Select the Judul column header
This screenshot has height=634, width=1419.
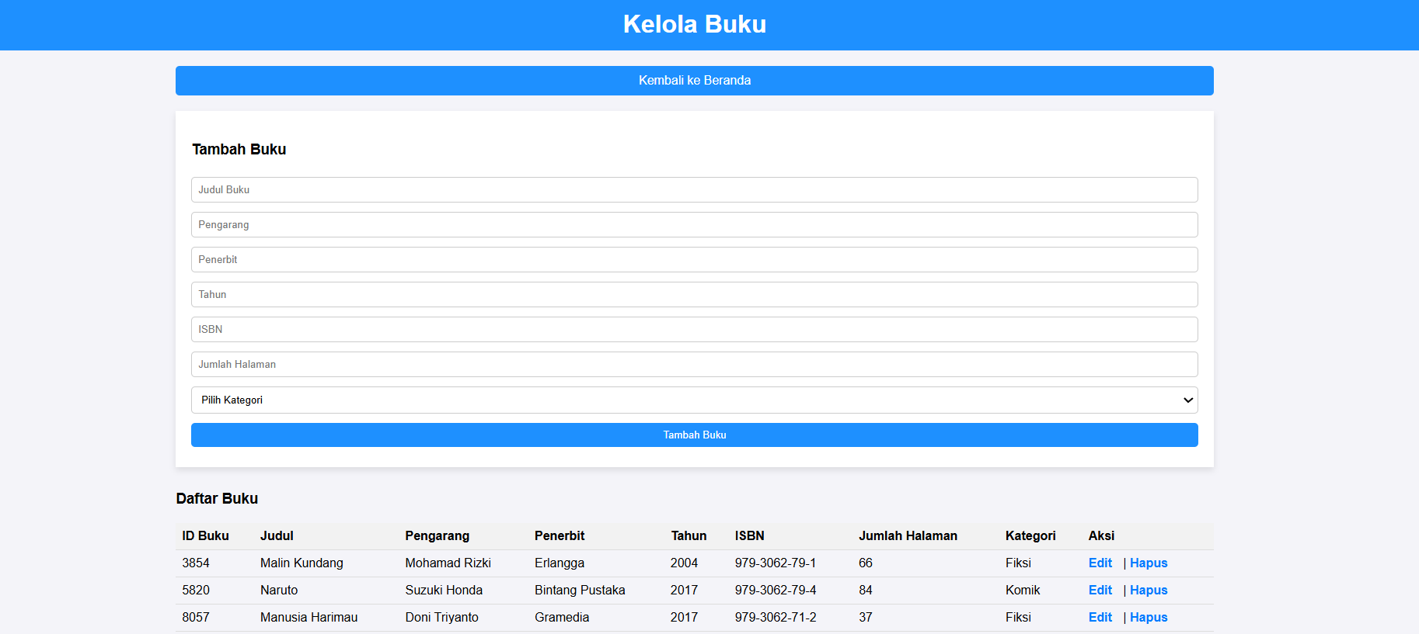(x=277, y=535)
